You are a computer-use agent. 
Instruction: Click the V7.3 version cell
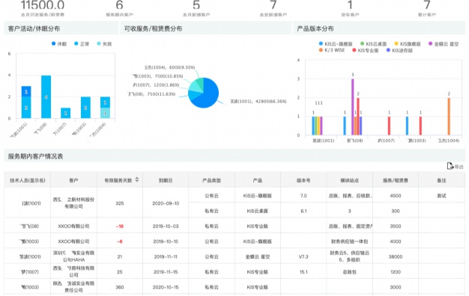tap(303, 256)
